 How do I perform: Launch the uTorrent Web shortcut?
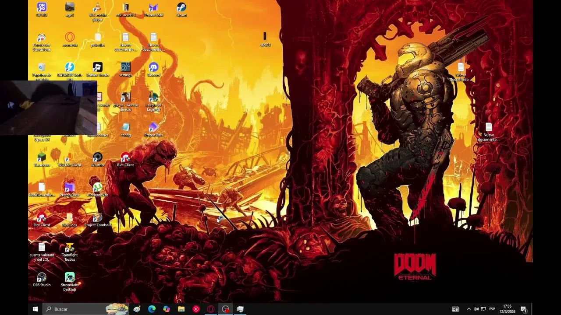(98, 189)
